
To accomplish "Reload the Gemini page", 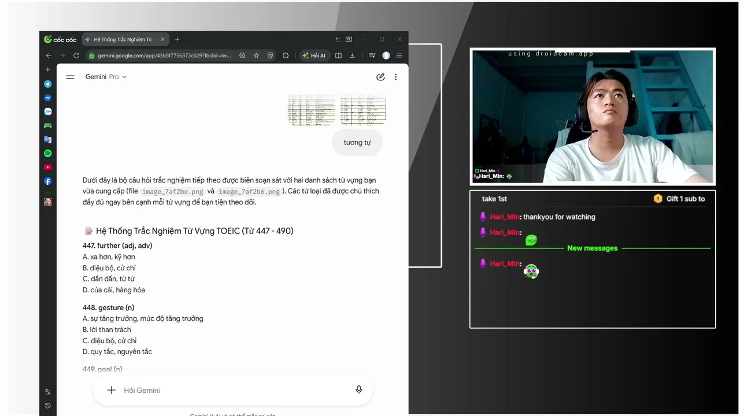I will pyautogui.click(x=76, y=55).
